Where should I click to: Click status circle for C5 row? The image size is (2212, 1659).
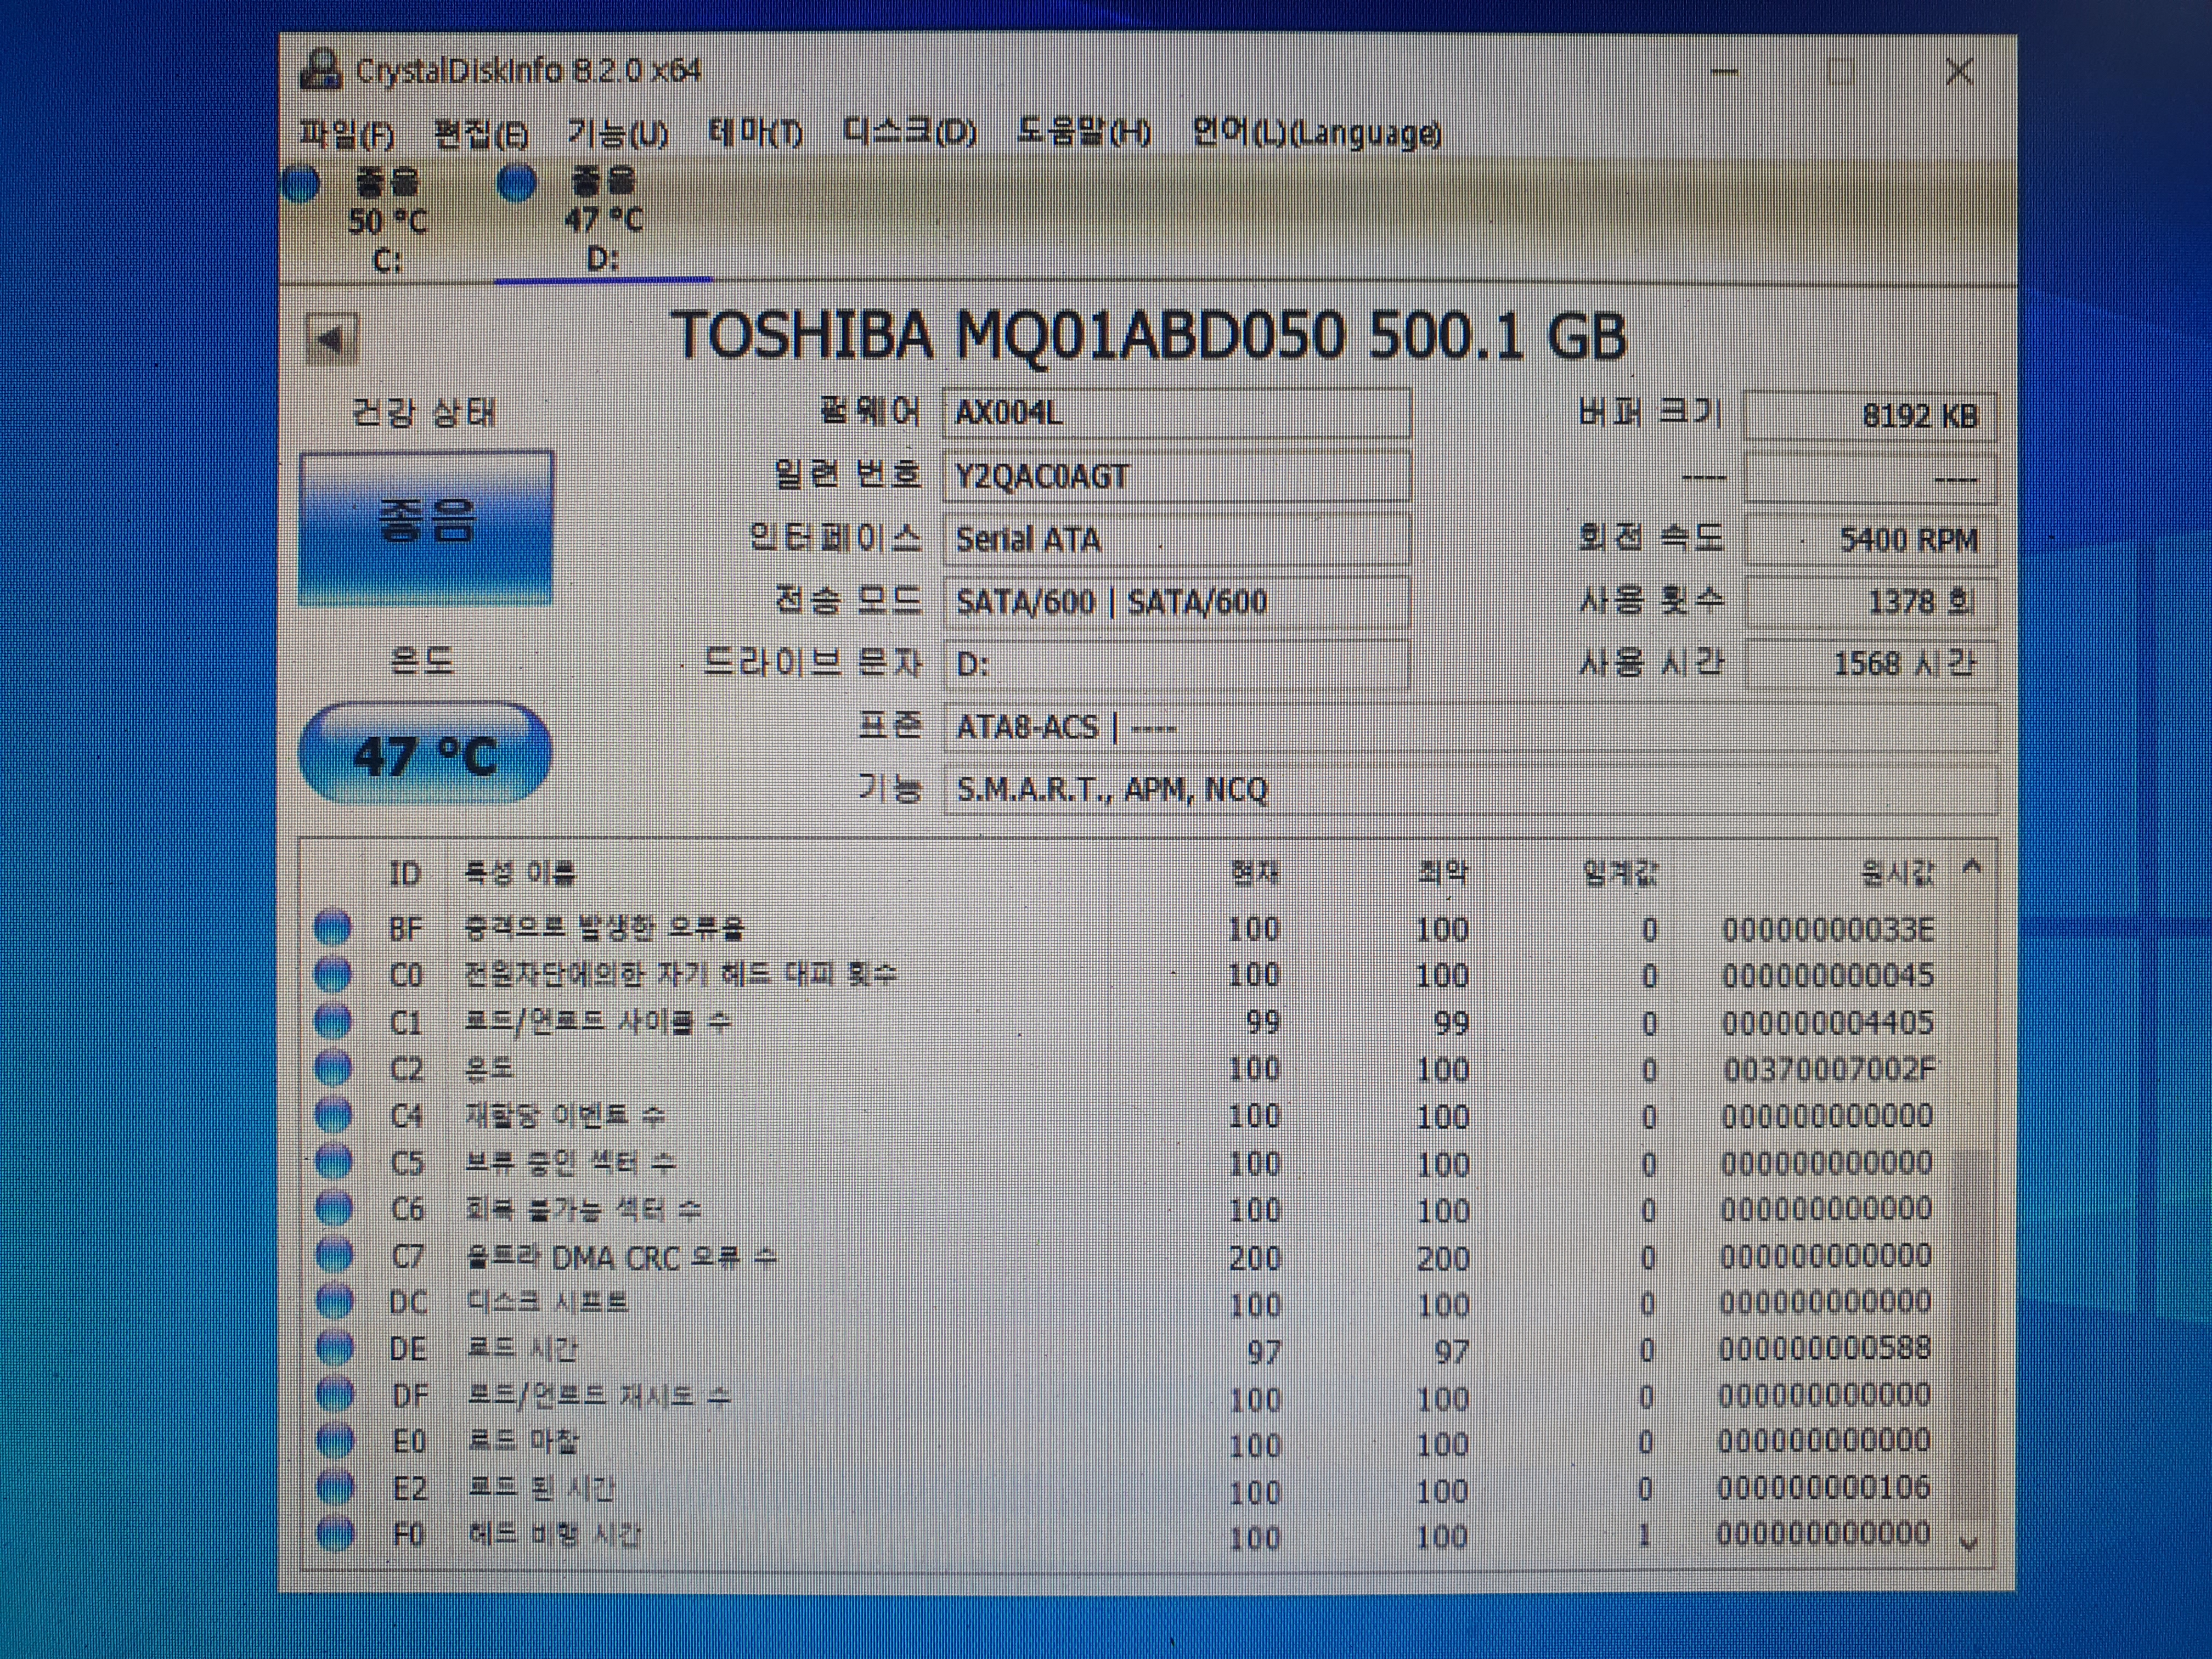click(333, 1162)
